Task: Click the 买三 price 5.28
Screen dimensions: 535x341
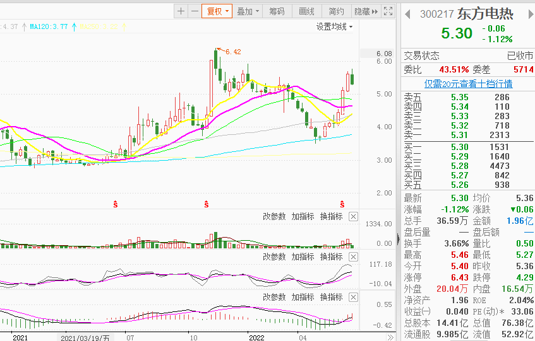Action: 460,166
